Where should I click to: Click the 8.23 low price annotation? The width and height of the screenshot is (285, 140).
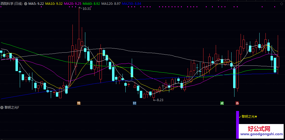tap(160, 100)
